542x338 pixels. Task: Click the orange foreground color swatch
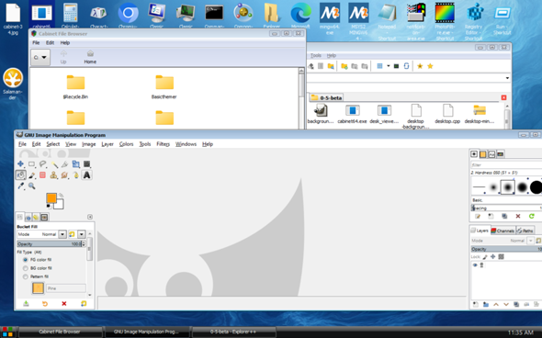pyautogui.click(x=51, y=197)
